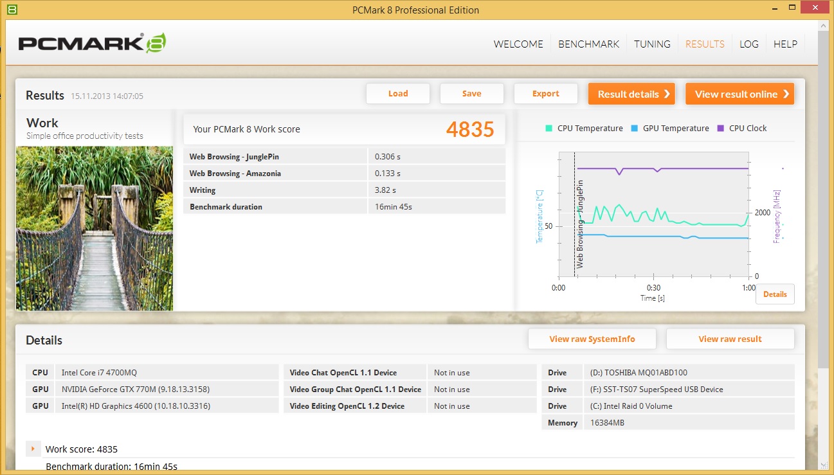
Task: Click the Benchmark duration label in the score table
Action: pyautogui.click(x=226, y=207)
